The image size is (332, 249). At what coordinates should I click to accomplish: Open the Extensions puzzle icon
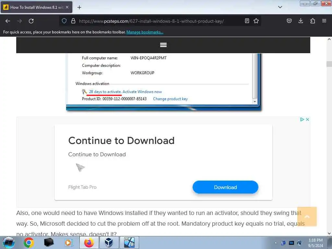(x=313, y=21)
